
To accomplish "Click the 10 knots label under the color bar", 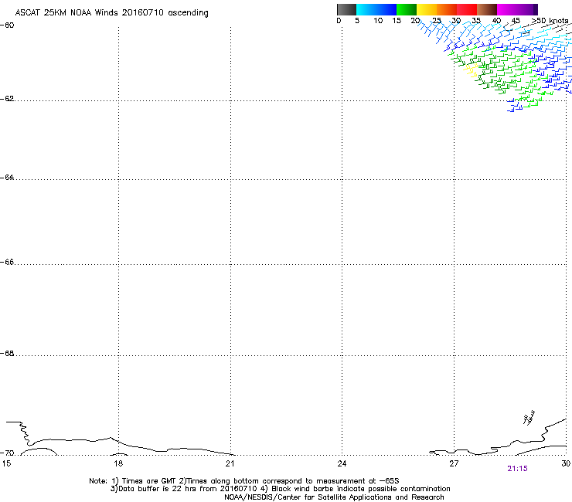I will 378,21.
